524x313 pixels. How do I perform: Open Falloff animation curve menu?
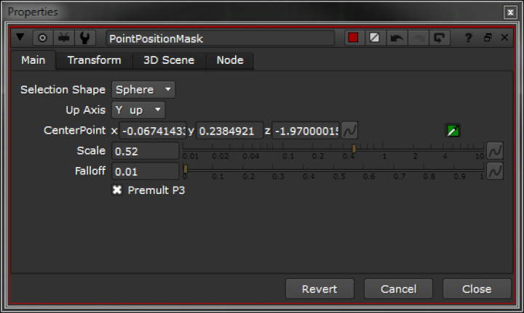(x=495, y=171)
